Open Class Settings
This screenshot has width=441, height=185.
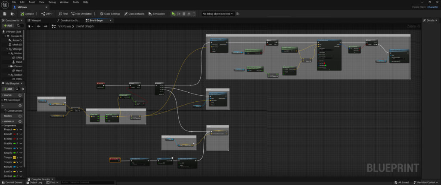(x=110, y=14)
